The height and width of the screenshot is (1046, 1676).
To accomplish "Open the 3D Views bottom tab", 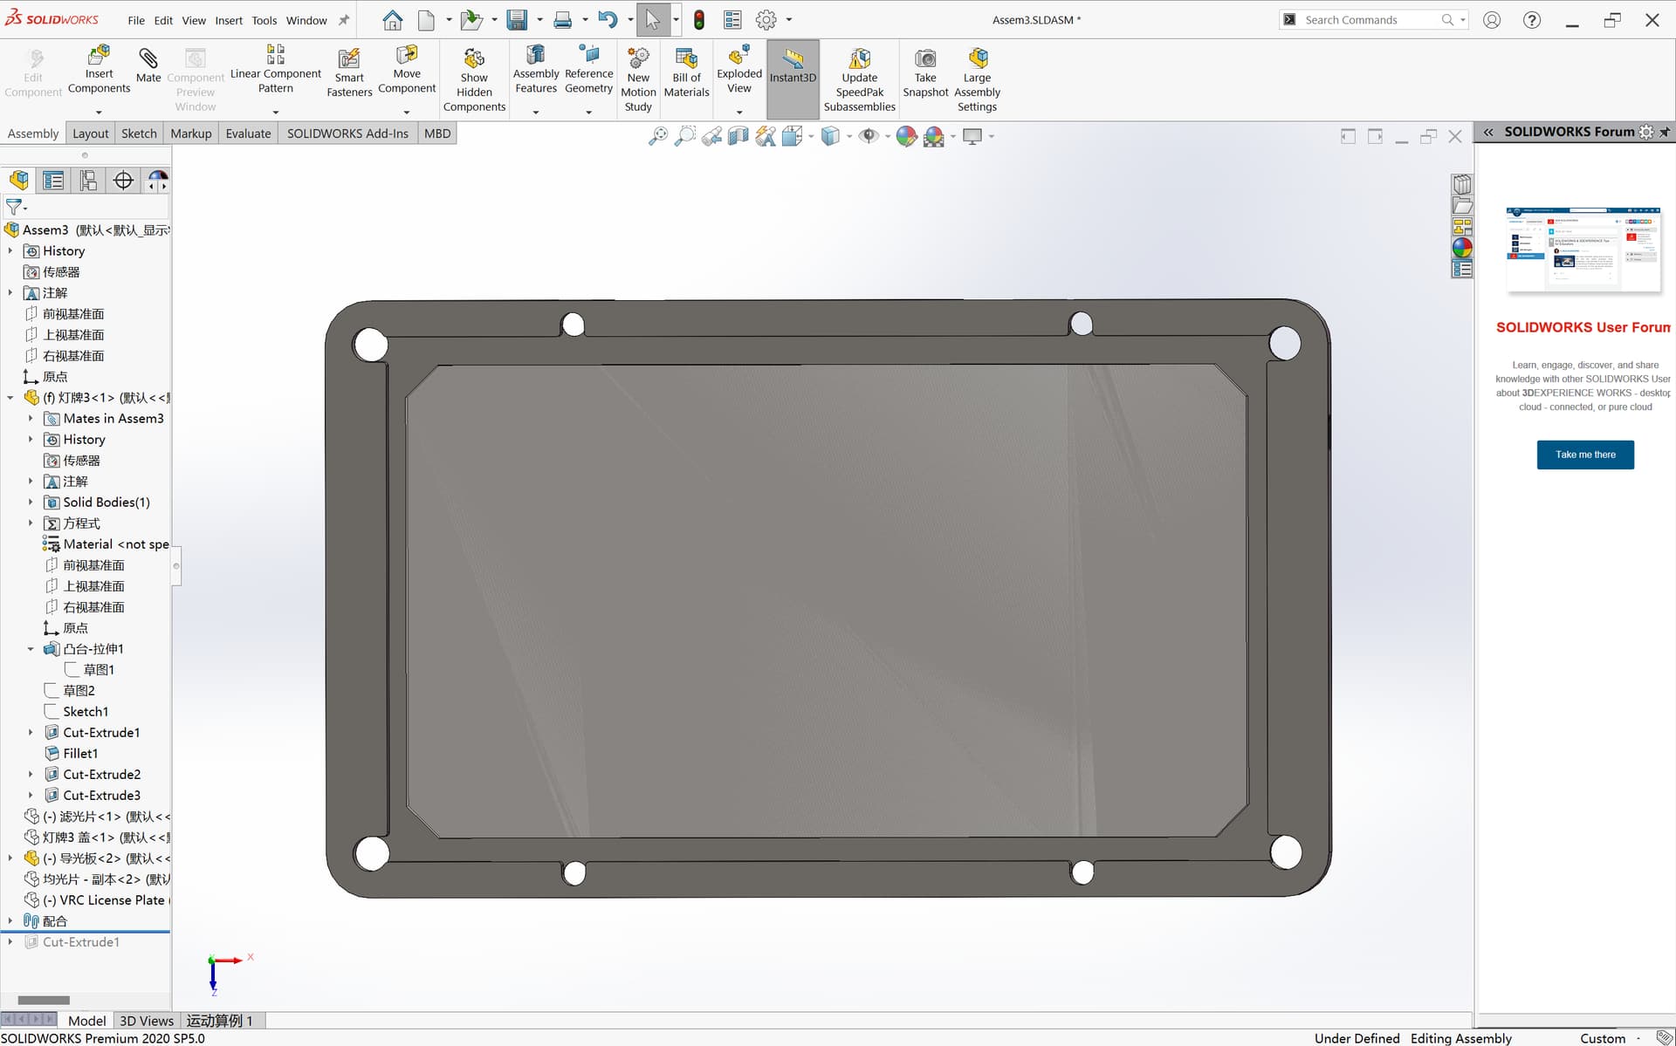I will 146,1021.
